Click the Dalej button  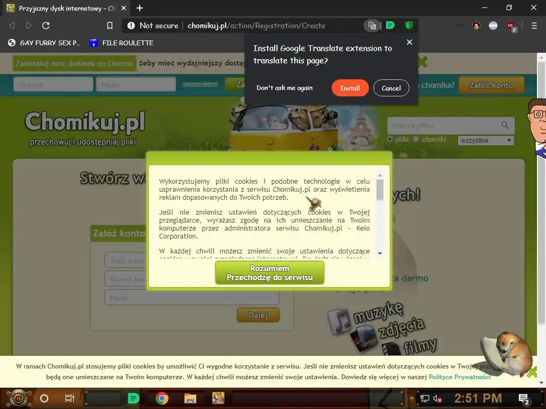[x=258, y=315]
